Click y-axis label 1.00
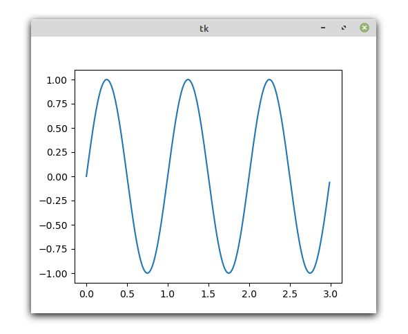The image size is (408, 334). (x=57, y=80)
